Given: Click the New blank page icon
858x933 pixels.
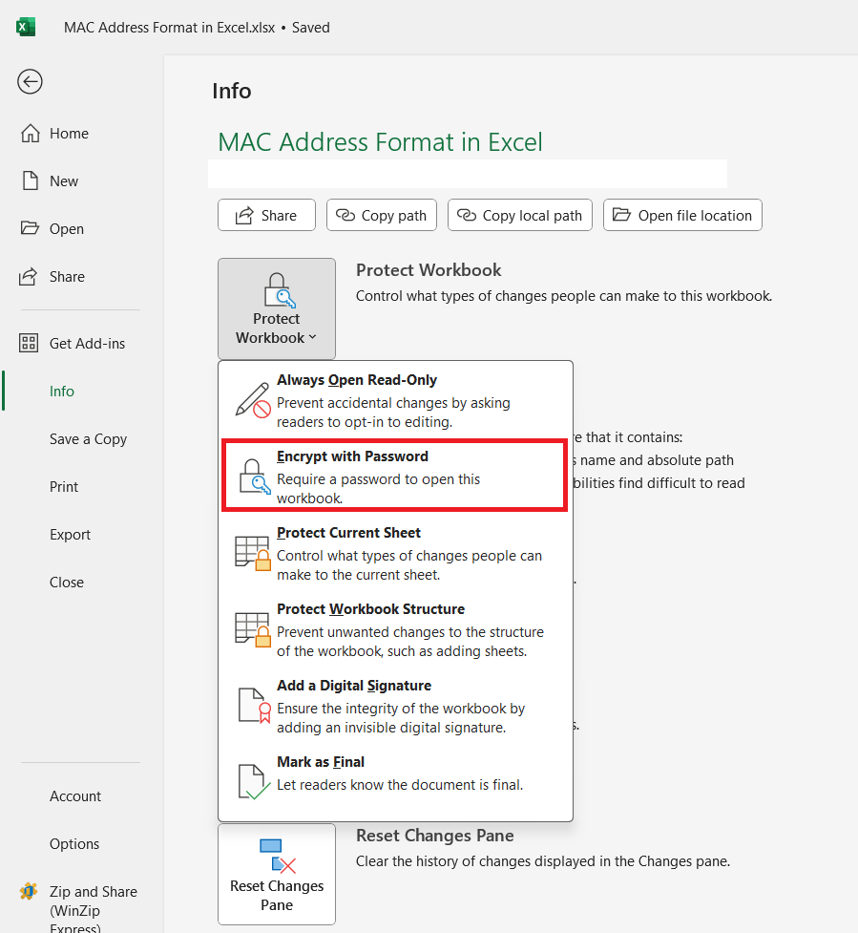Looking at the screenshot, I should point(31,180).
